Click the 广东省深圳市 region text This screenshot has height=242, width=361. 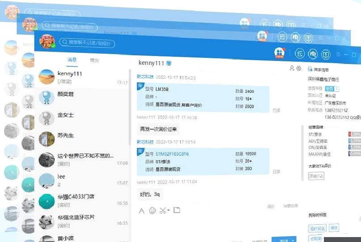pos(335,103)
